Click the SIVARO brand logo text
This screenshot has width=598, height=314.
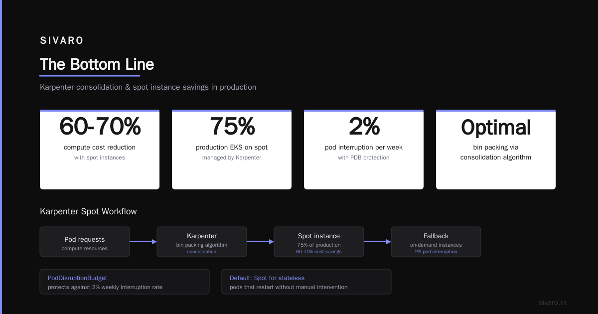click(x=62, y=41)
